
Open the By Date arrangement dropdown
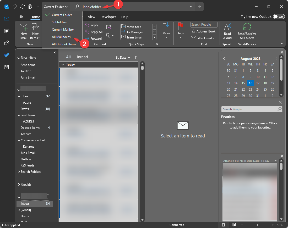[x=123, y=57]
